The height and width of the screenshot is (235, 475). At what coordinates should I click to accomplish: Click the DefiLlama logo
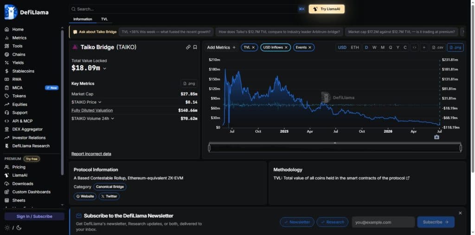(26, 12)
